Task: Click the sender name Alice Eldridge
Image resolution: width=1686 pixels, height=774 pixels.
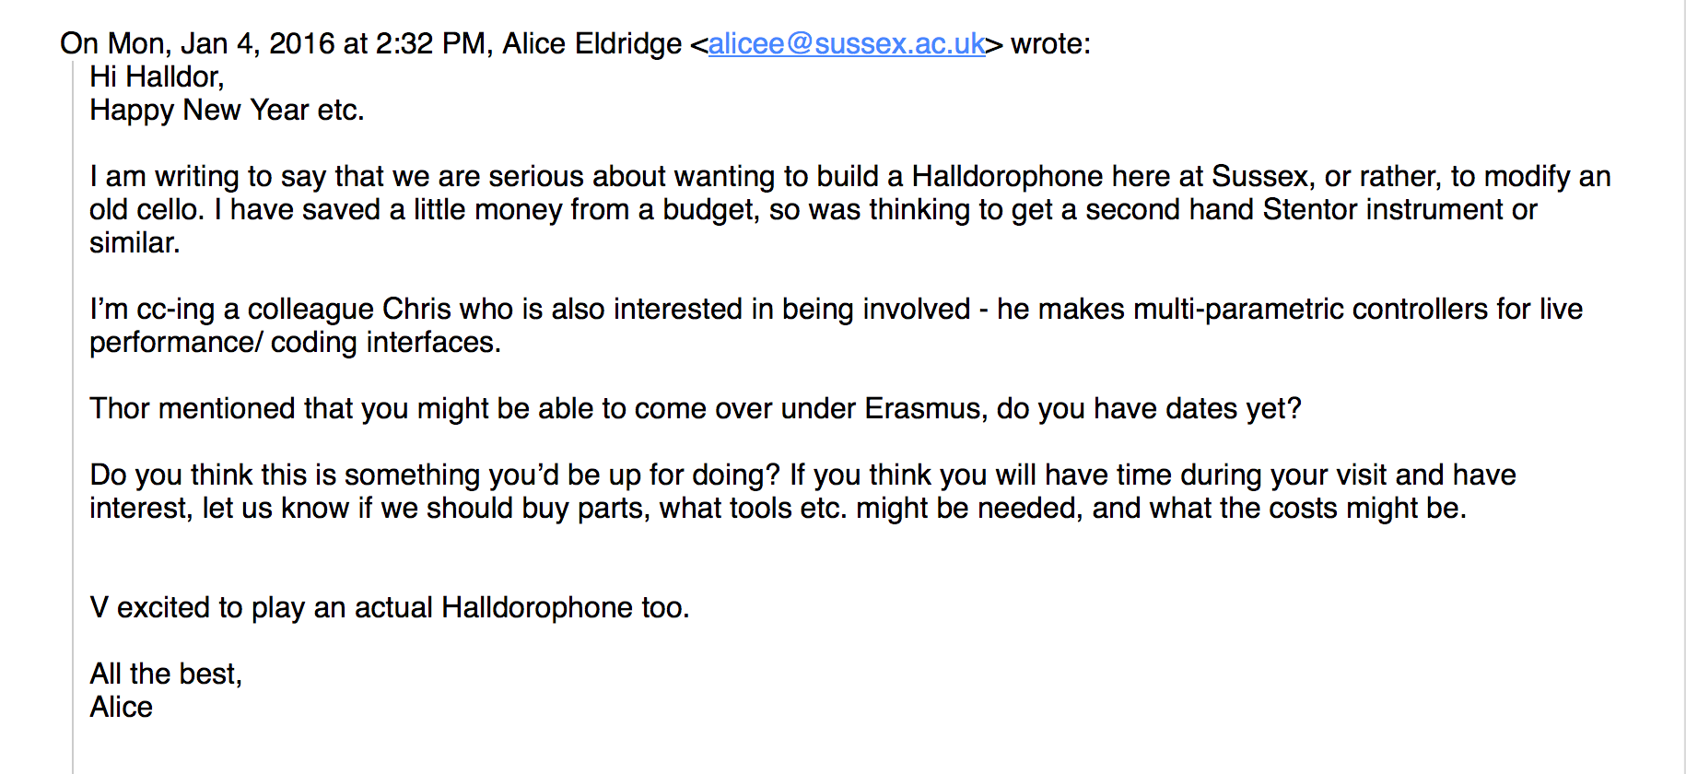Action: [x=591, y=43]
